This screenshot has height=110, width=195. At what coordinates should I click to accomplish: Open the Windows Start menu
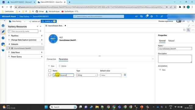pos(46,107)
